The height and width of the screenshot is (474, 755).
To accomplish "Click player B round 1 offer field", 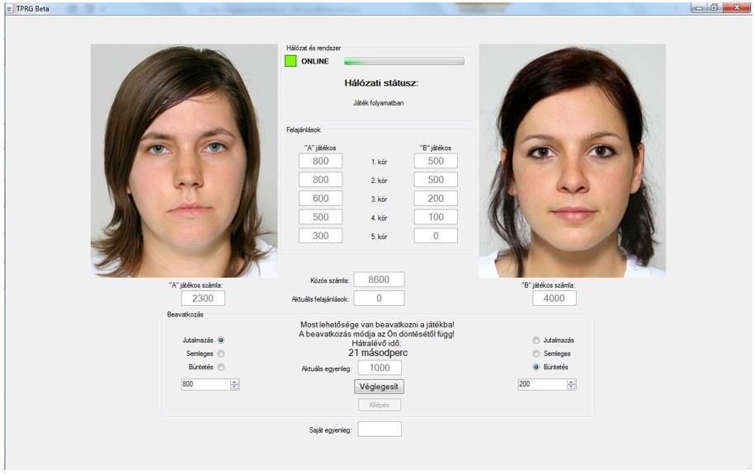I will (436, 161).
